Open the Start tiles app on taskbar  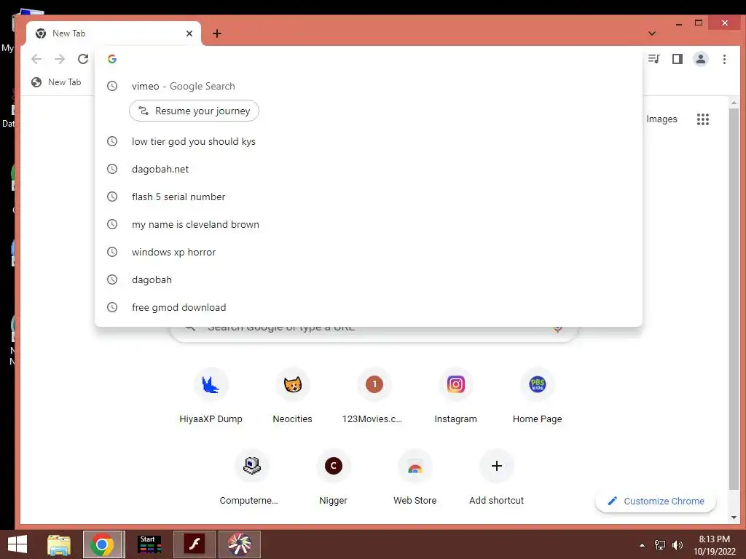[x=149, y=544]
